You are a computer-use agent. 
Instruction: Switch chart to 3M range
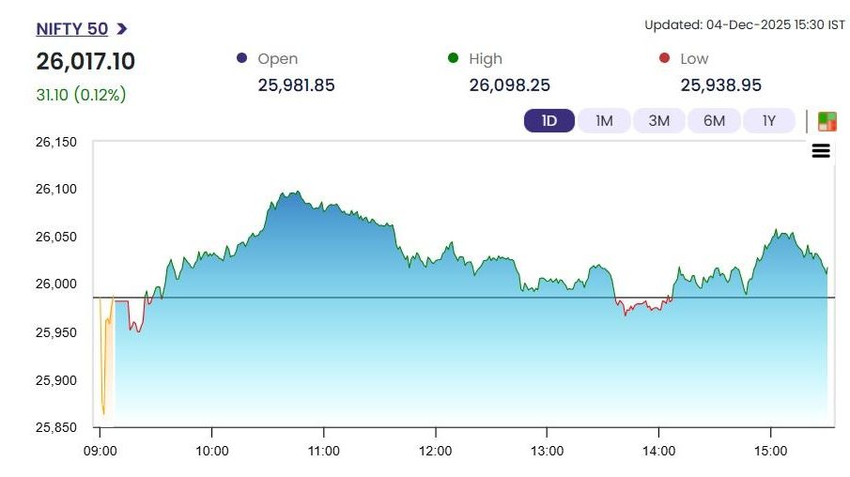tap(659, 121)
